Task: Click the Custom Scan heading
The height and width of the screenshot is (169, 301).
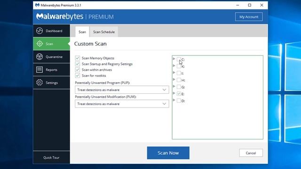Action: [x=90, y=44]
